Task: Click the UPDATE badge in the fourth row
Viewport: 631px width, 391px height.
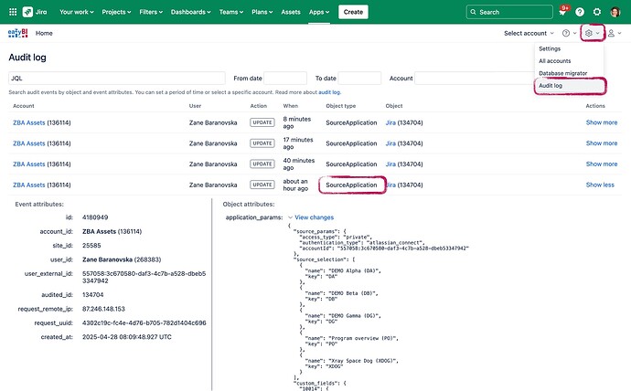Action: click(x=262, y=185)
